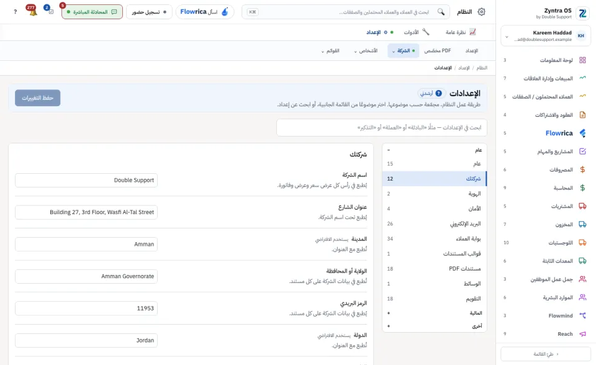Open the الإعداد sub-tab
This screenshot has width=596, height=365.
pyautogui.click(x=471, y=50)
